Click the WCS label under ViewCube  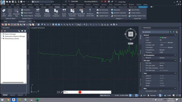pyautogui.click(x=131, y=43)
